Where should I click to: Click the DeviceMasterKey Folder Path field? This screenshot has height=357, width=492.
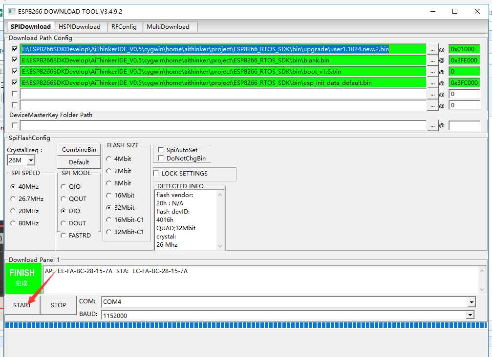223,125
